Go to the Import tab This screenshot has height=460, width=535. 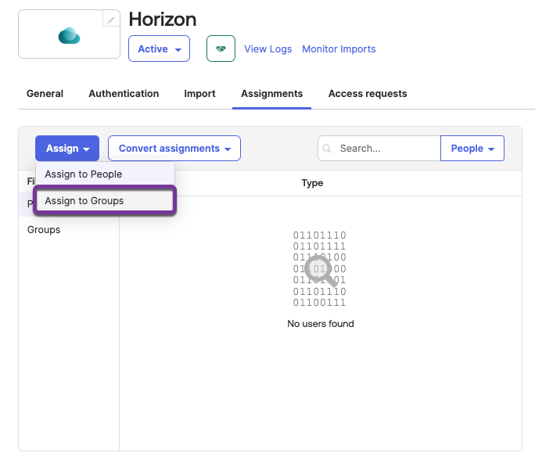(x=199, y=94)
